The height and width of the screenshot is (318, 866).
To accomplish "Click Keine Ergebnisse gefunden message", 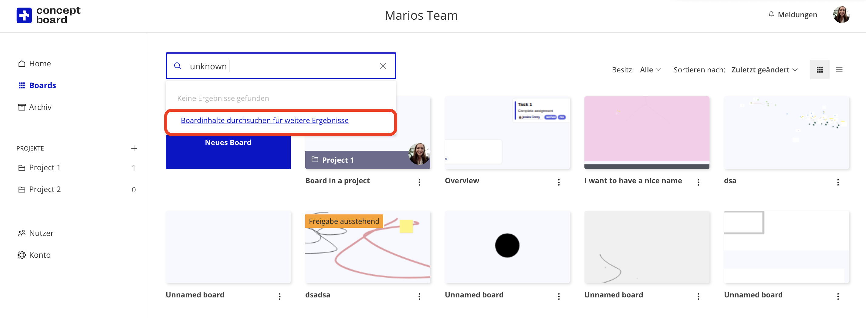I will [223, 98].
